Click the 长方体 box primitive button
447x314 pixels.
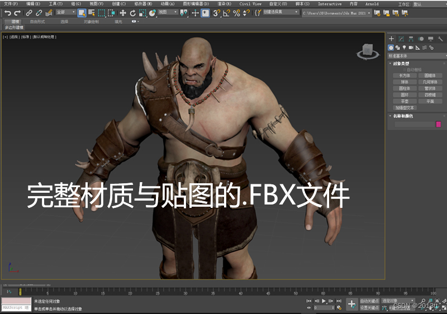pos(405,75)
